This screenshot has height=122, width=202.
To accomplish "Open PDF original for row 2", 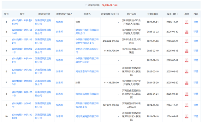I will coord(187,32).
